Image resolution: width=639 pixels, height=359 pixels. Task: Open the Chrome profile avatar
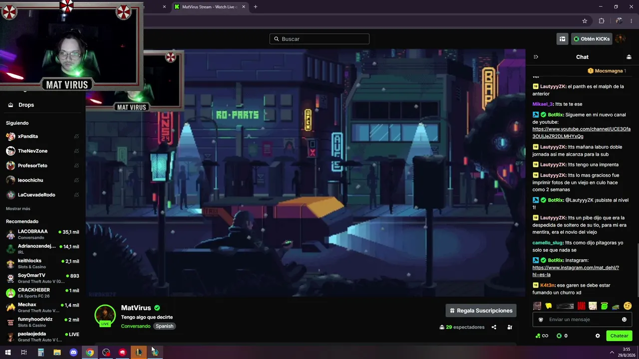click(619, 21)
